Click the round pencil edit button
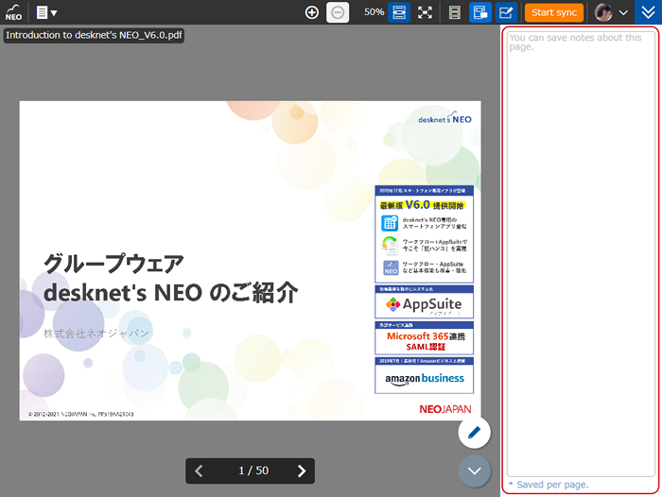This screenshot has width=662, height=497. (475, 433)
